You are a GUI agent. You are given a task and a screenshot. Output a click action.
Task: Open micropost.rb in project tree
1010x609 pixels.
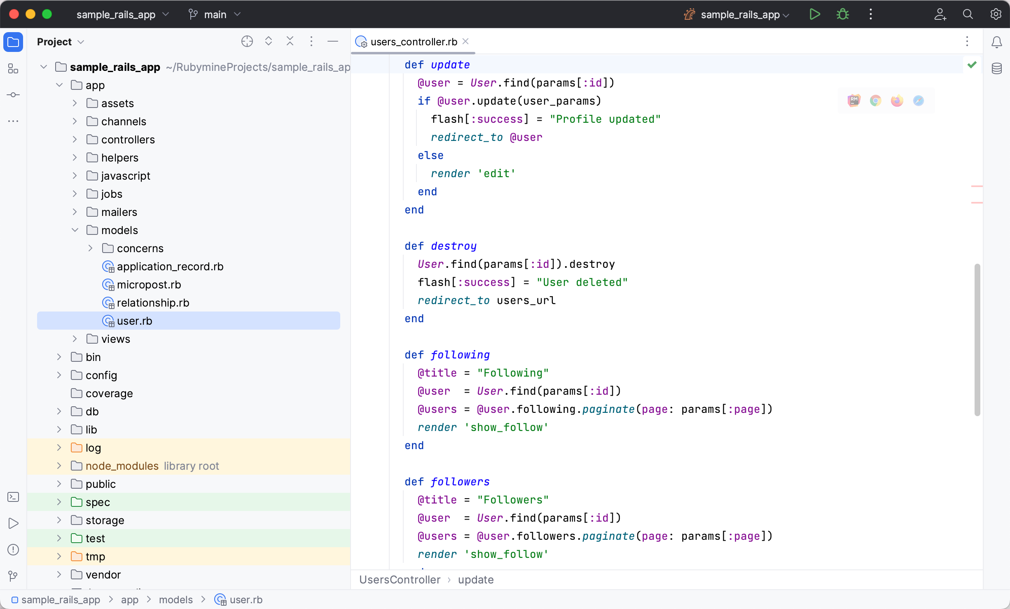click(149, 285)
